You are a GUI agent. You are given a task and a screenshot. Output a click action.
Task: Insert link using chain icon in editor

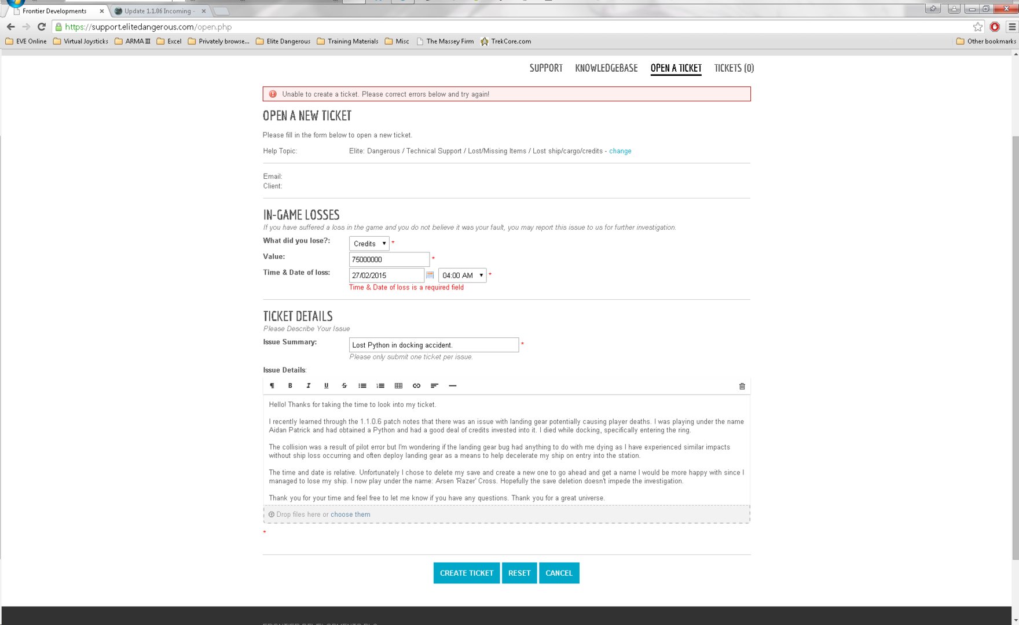tap(416, 386)
